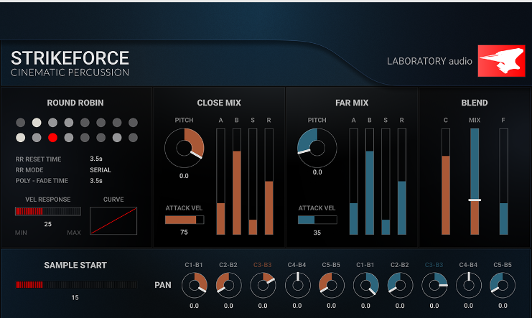Adjust Close Mix B envelope fader
Viewport: 532px width, 318px height.
click(x=237, y=181)
